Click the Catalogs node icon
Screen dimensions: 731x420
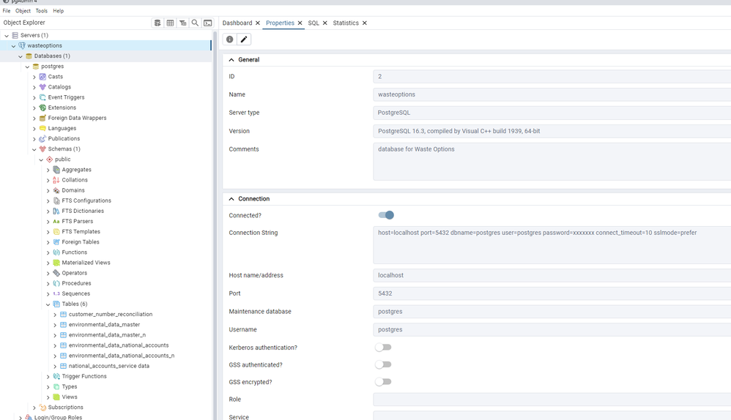click(x=42, y=87)
